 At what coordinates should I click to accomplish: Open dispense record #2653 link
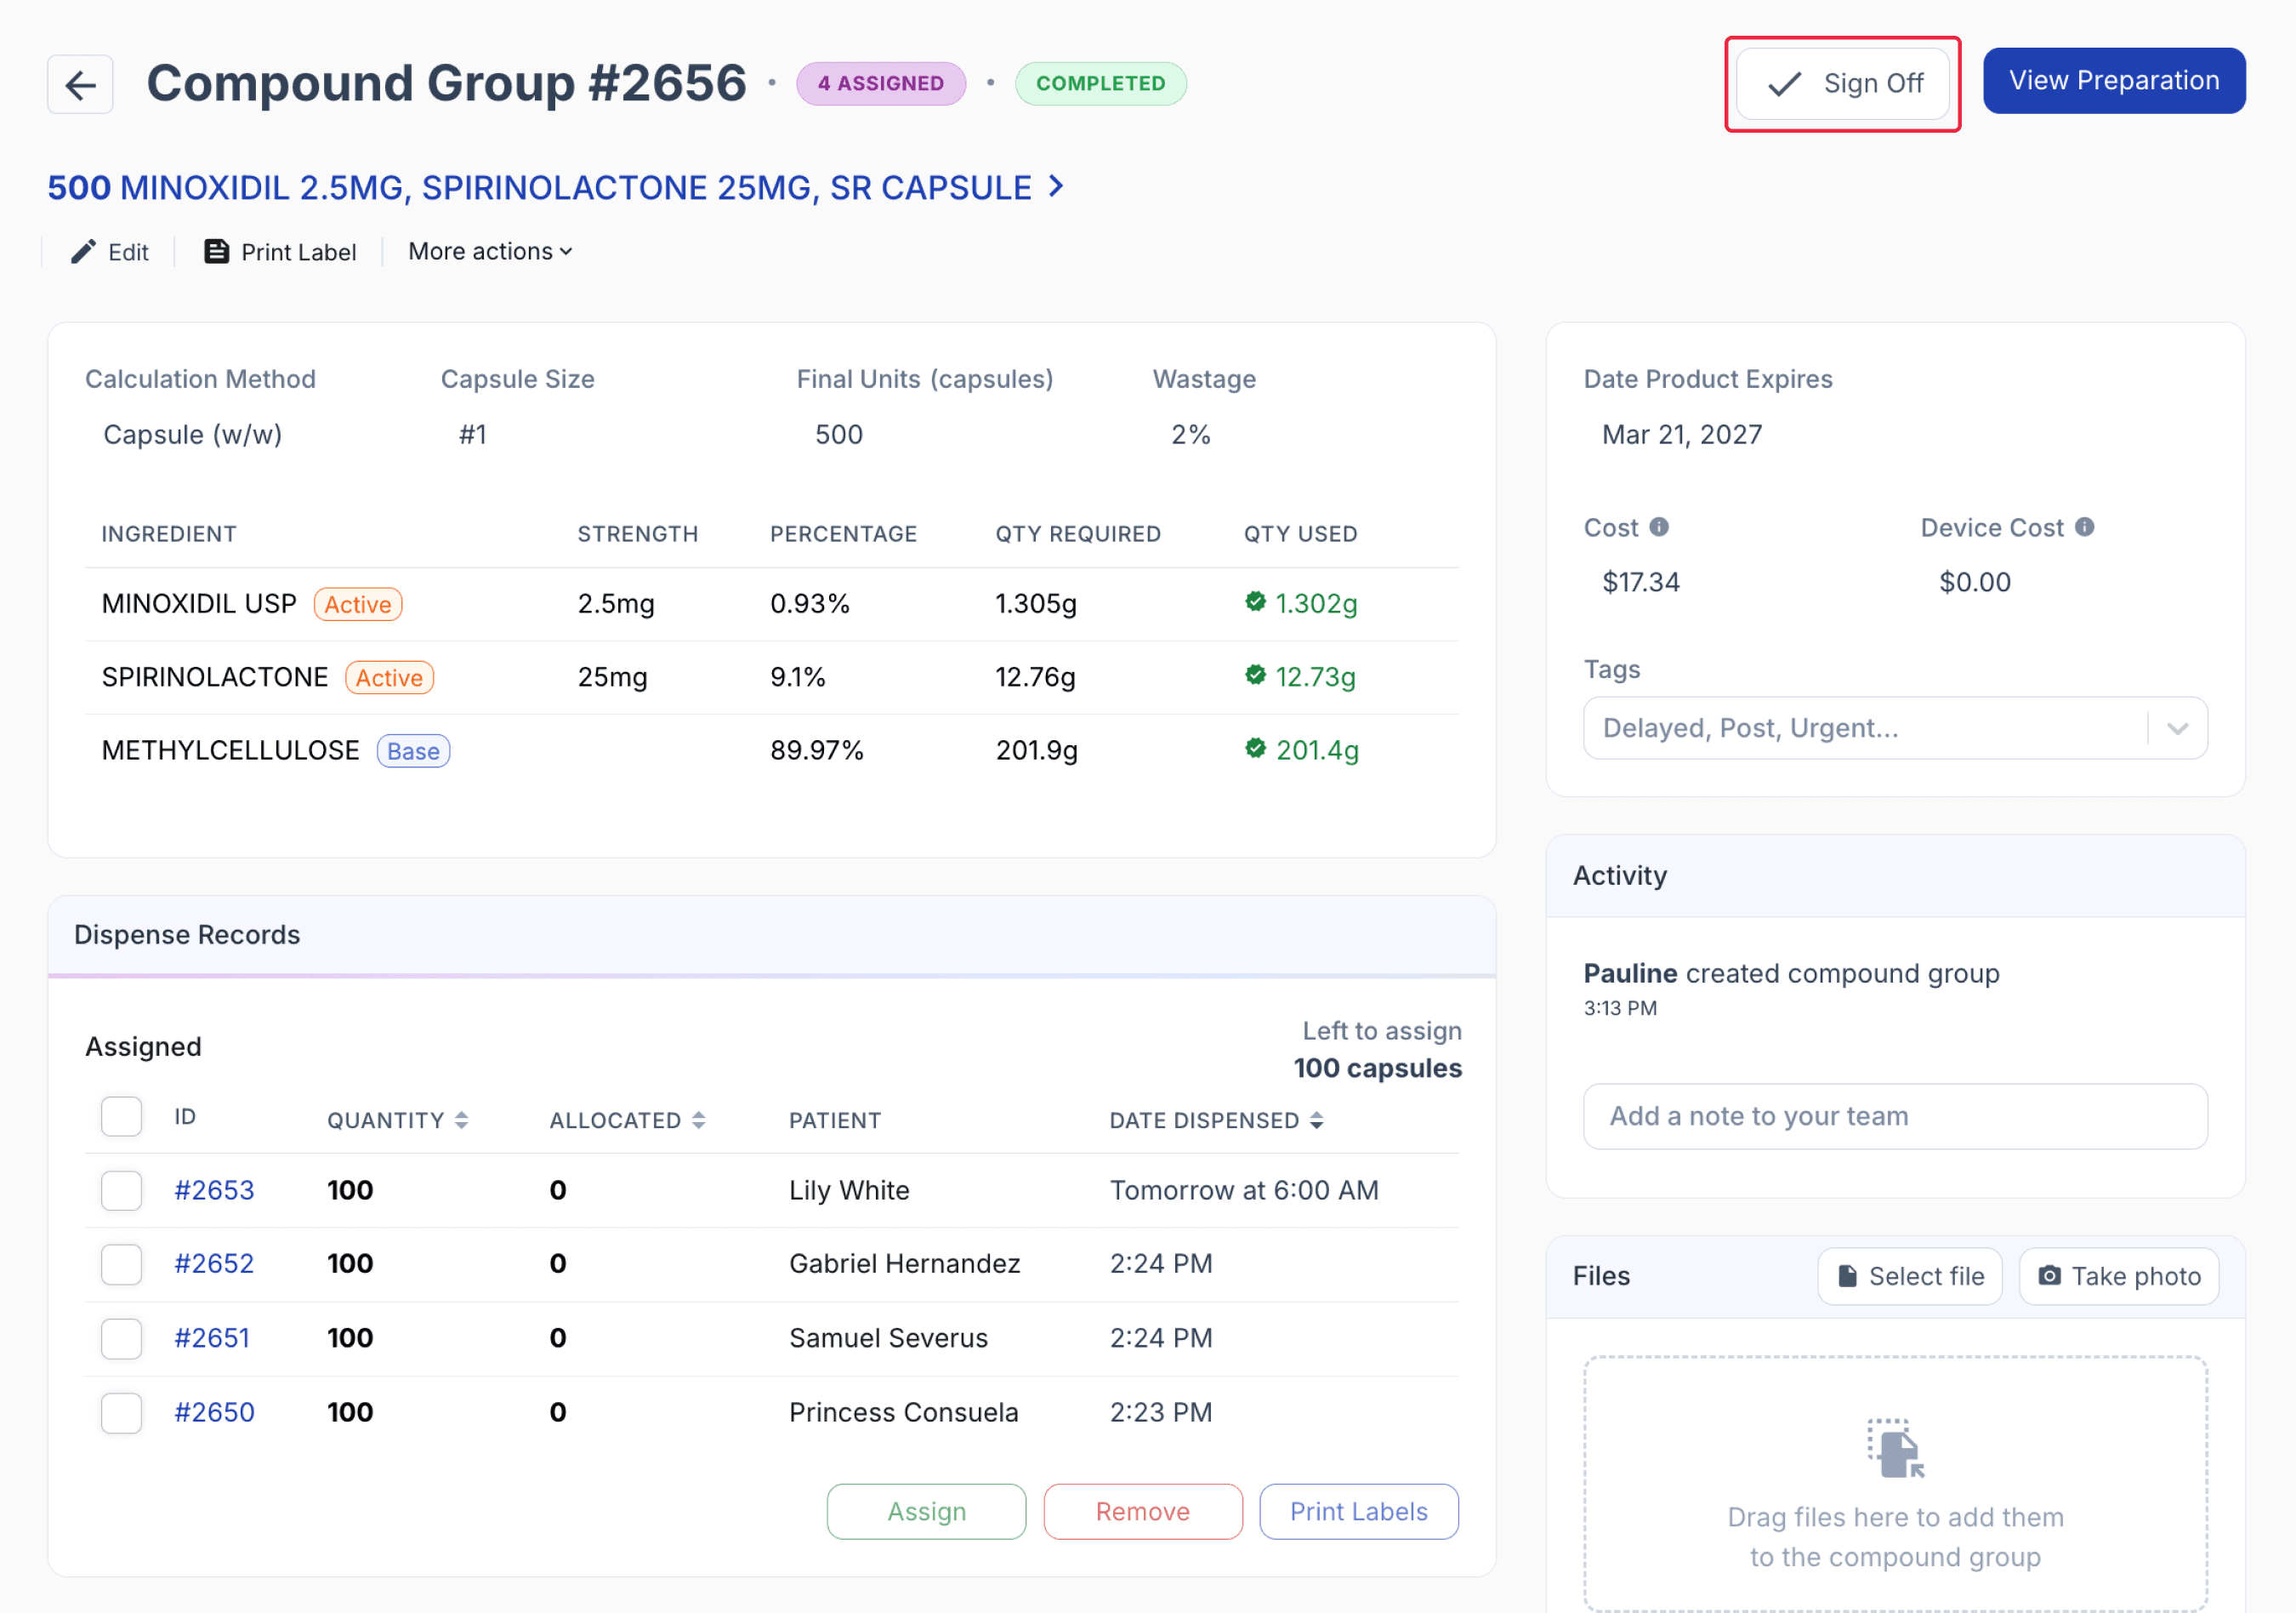coord(214,1191)
